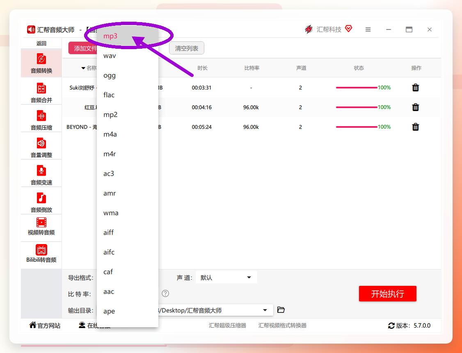Choose mp3 from the format list
This screenshot has height=353, width=462.
[x=127, y=36]
